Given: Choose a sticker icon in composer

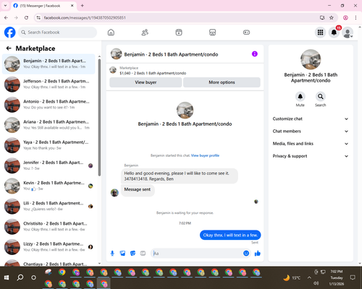Looking at the screenshot, I should [x=132, y=254].
